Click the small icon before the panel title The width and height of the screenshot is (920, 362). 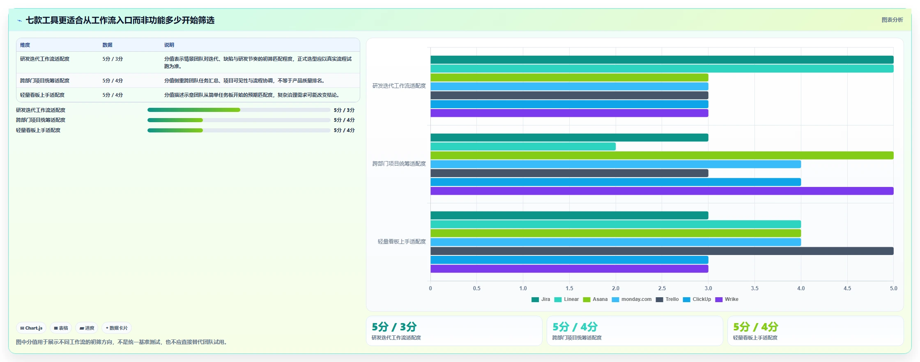pos(19,20)
